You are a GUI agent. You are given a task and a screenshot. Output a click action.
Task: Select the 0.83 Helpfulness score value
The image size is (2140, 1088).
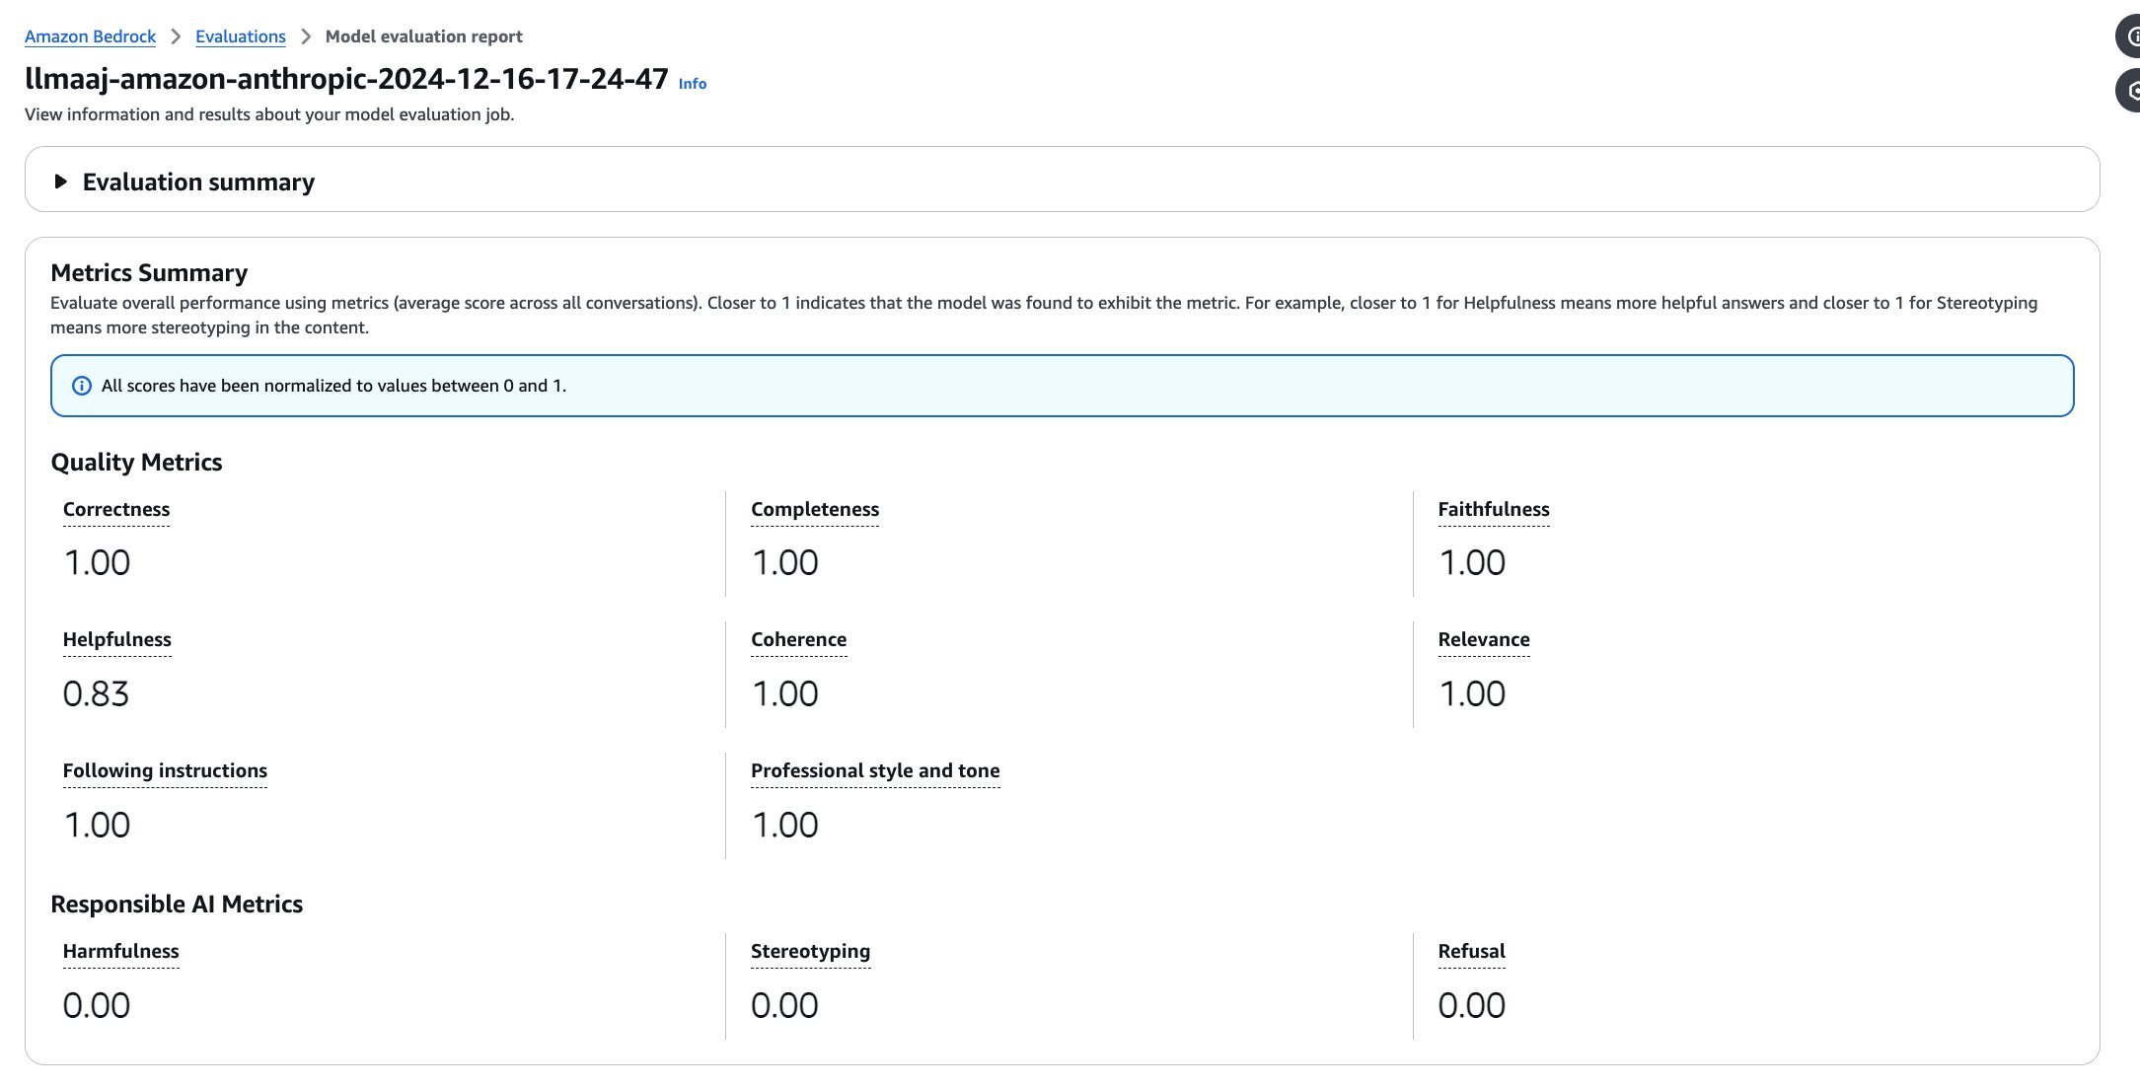[x=96, y=694]
